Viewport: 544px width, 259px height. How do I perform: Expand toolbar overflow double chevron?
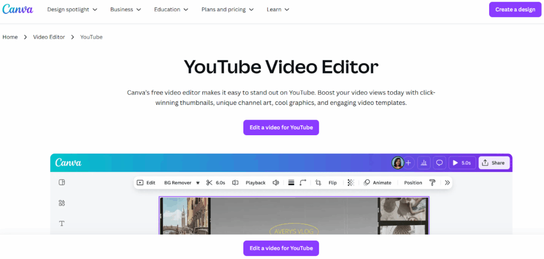pos(447,182)
